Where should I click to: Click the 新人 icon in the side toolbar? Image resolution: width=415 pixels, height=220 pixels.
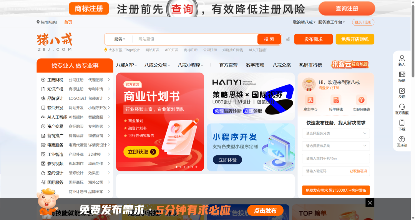tap(402, 58)
